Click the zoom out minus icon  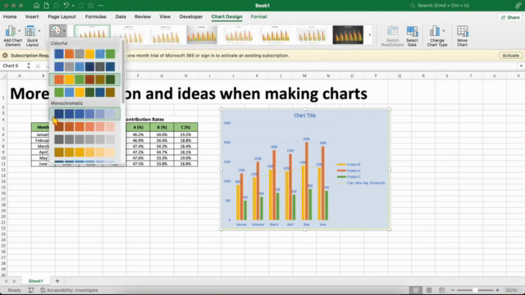(x=453, y=290)
